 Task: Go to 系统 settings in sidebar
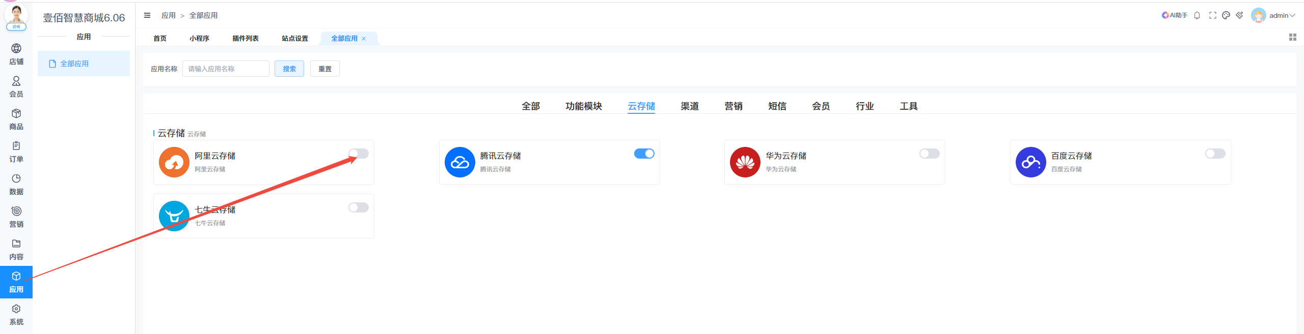[x=16, y=315]
